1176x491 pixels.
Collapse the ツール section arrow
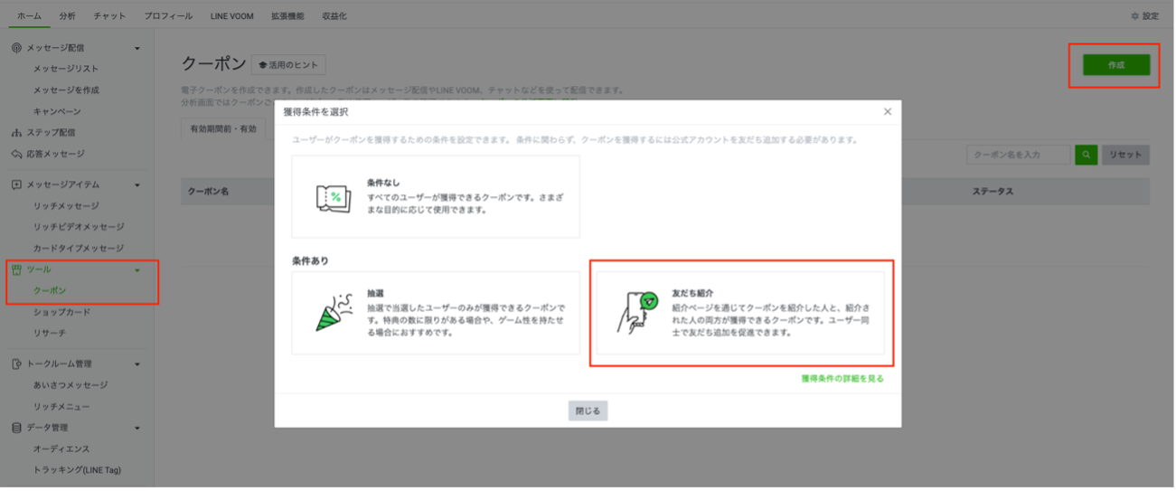coord(137,269)
